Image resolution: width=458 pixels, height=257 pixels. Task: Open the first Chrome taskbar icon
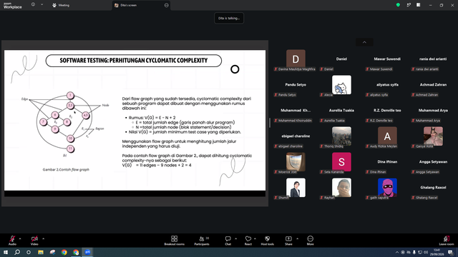click(64, 252)
